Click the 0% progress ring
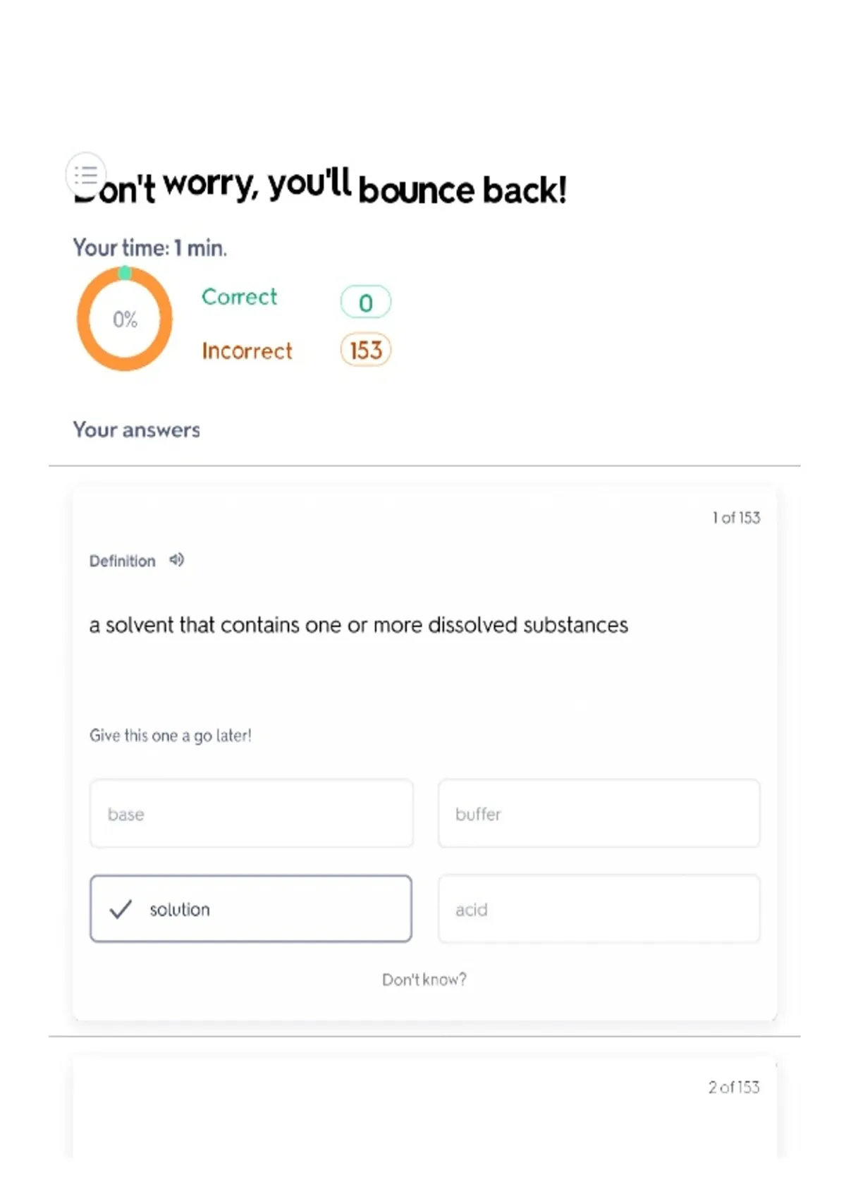The image size is (846, 1199). click(x=125, y=319)
